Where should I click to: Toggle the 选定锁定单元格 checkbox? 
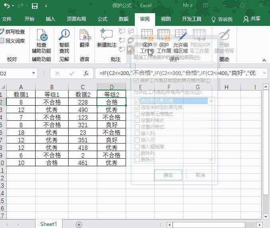(138, 101)
